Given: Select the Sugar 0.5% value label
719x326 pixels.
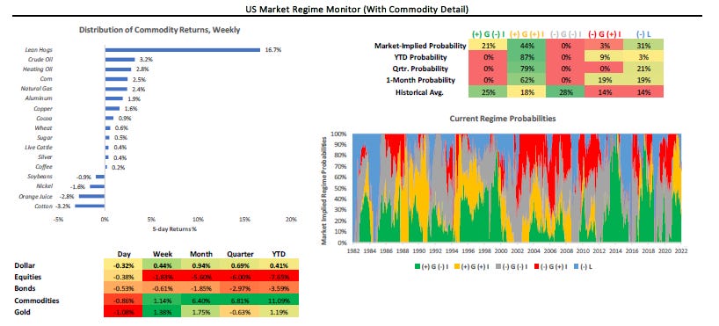Looking at the screenshot, I should [120, 138].
